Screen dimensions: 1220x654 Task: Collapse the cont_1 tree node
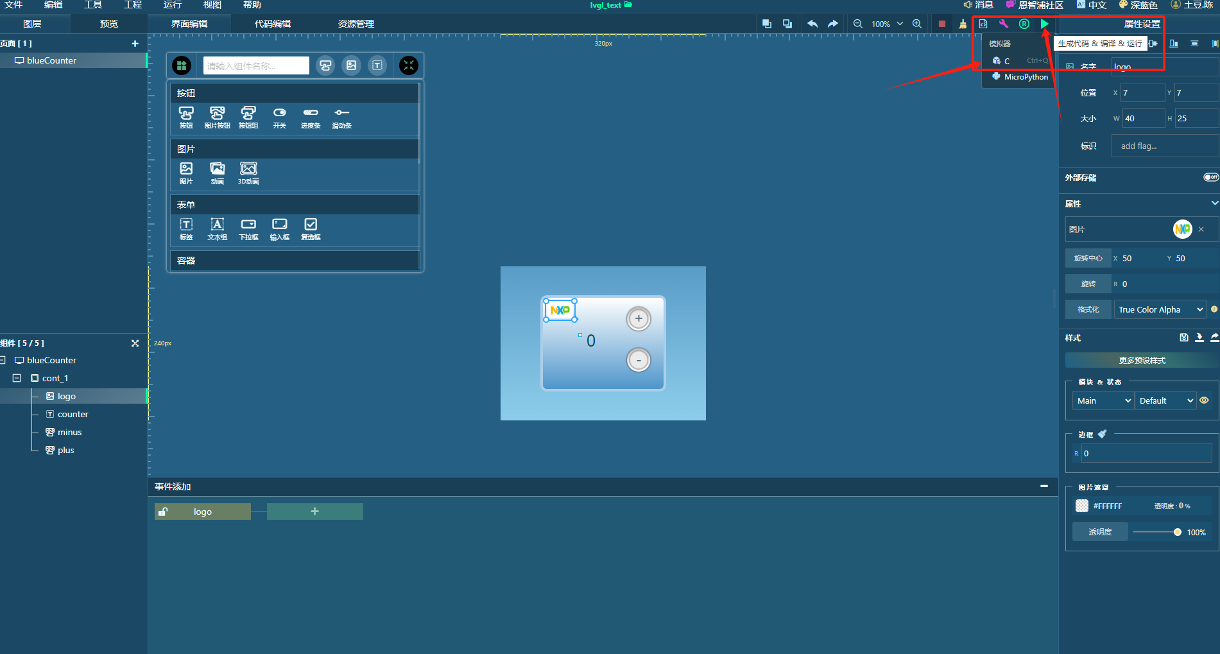pyautogui.click(x=17, y=378)
